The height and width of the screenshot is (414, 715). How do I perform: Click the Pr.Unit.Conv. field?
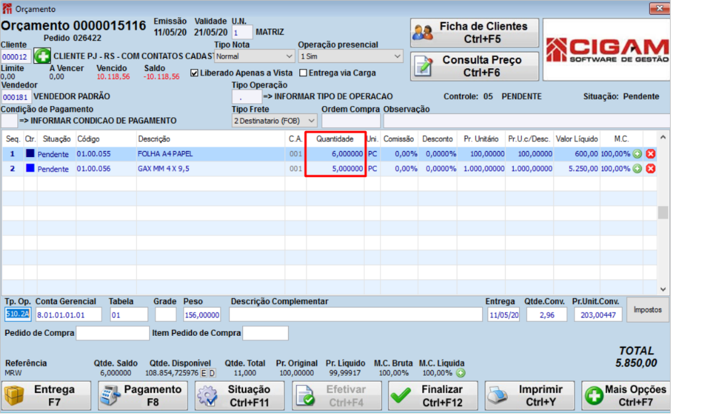click(598, 315)
